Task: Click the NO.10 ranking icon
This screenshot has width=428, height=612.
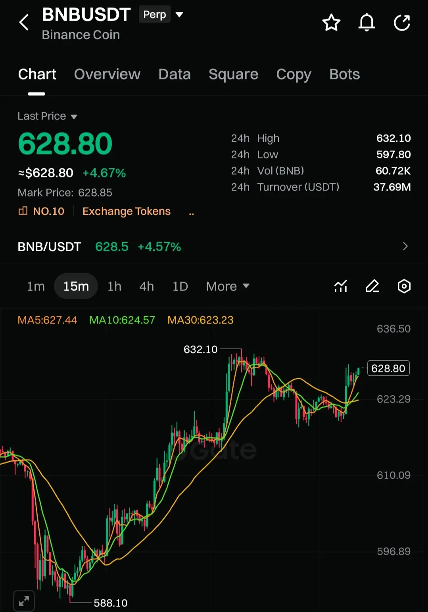Action: [x=23, y=211]
